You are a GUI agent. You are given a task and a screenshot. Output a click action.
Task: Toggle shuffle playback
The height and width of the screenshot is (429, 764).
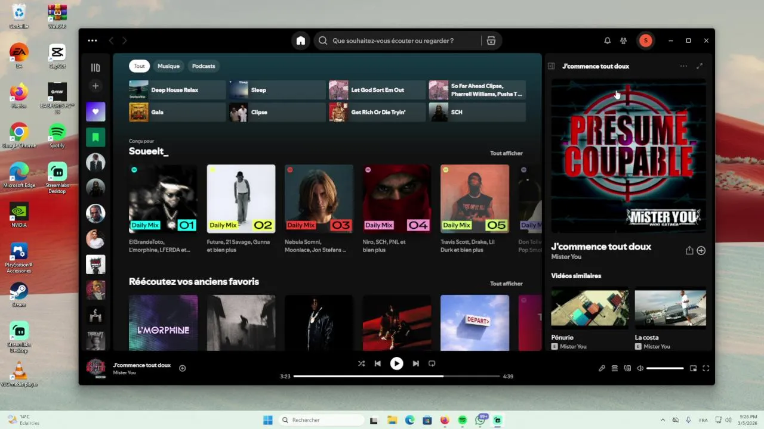(361, 363)
